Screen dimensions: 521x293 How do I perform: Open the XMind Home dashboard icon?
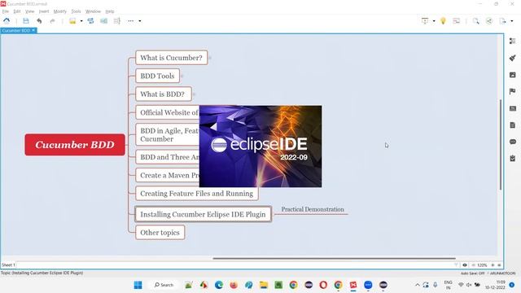pos(7,21)
